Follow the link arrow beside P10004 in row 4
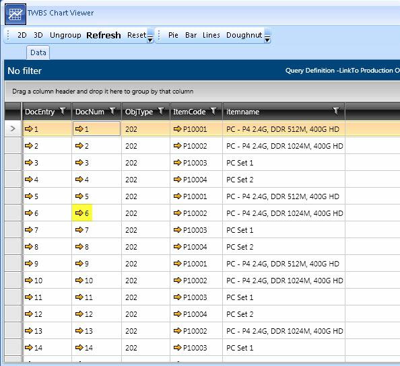This screenshot has width=400, height=366. [x=177, y=179]
